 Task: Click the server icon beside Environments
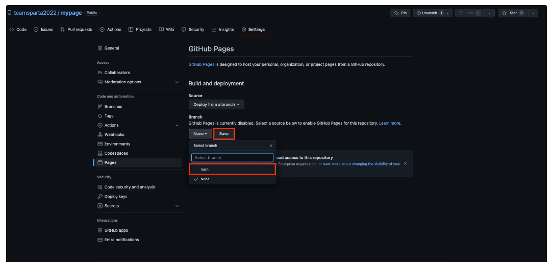coord(100,144)
